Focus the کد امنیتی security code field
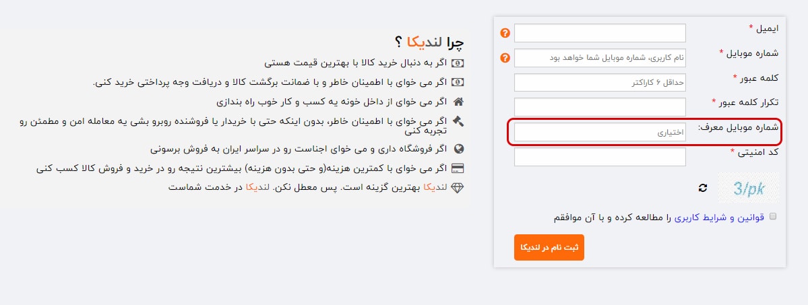 pos(600,157)
